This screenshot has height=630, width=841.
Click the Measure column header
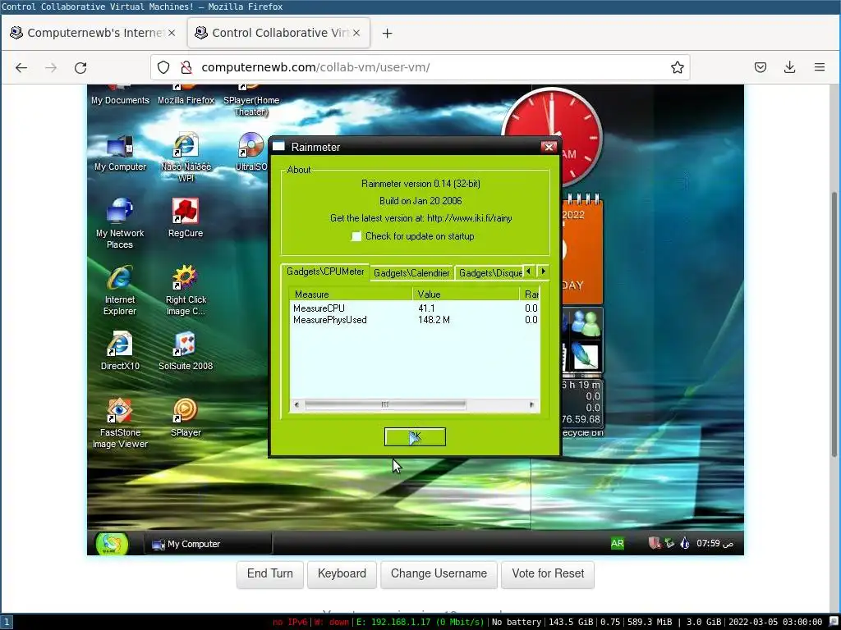(351, 294)
